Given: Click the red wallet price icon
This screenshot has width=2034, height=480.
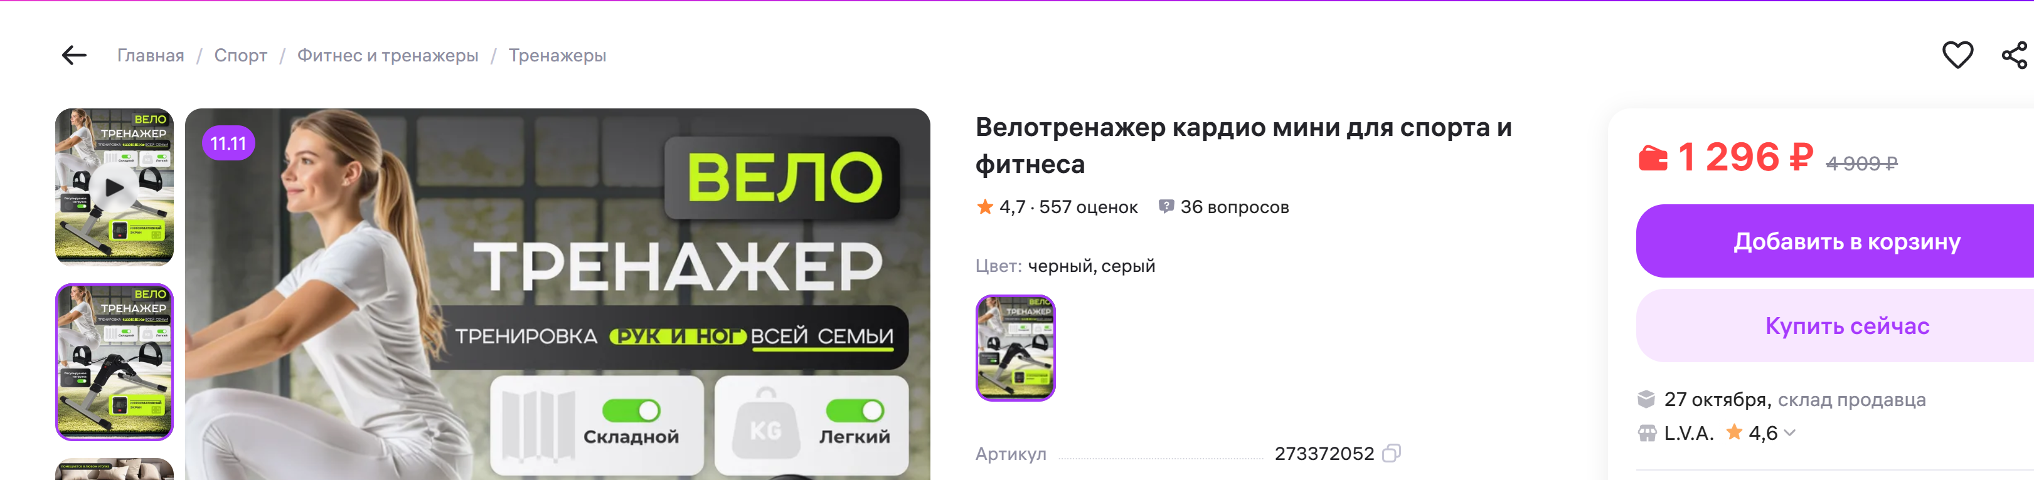Looking at the screenshot, I should (1653, 159).
